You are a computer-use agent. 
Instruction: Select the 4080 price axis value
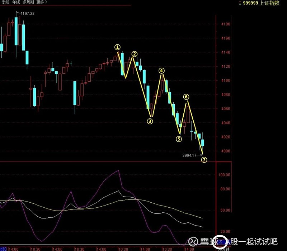point(226,95)
